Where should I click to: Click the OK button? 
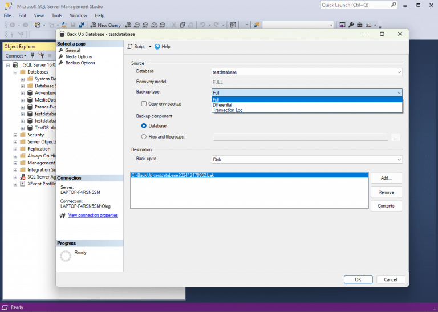pyautogui.click(x=358, y=279)
